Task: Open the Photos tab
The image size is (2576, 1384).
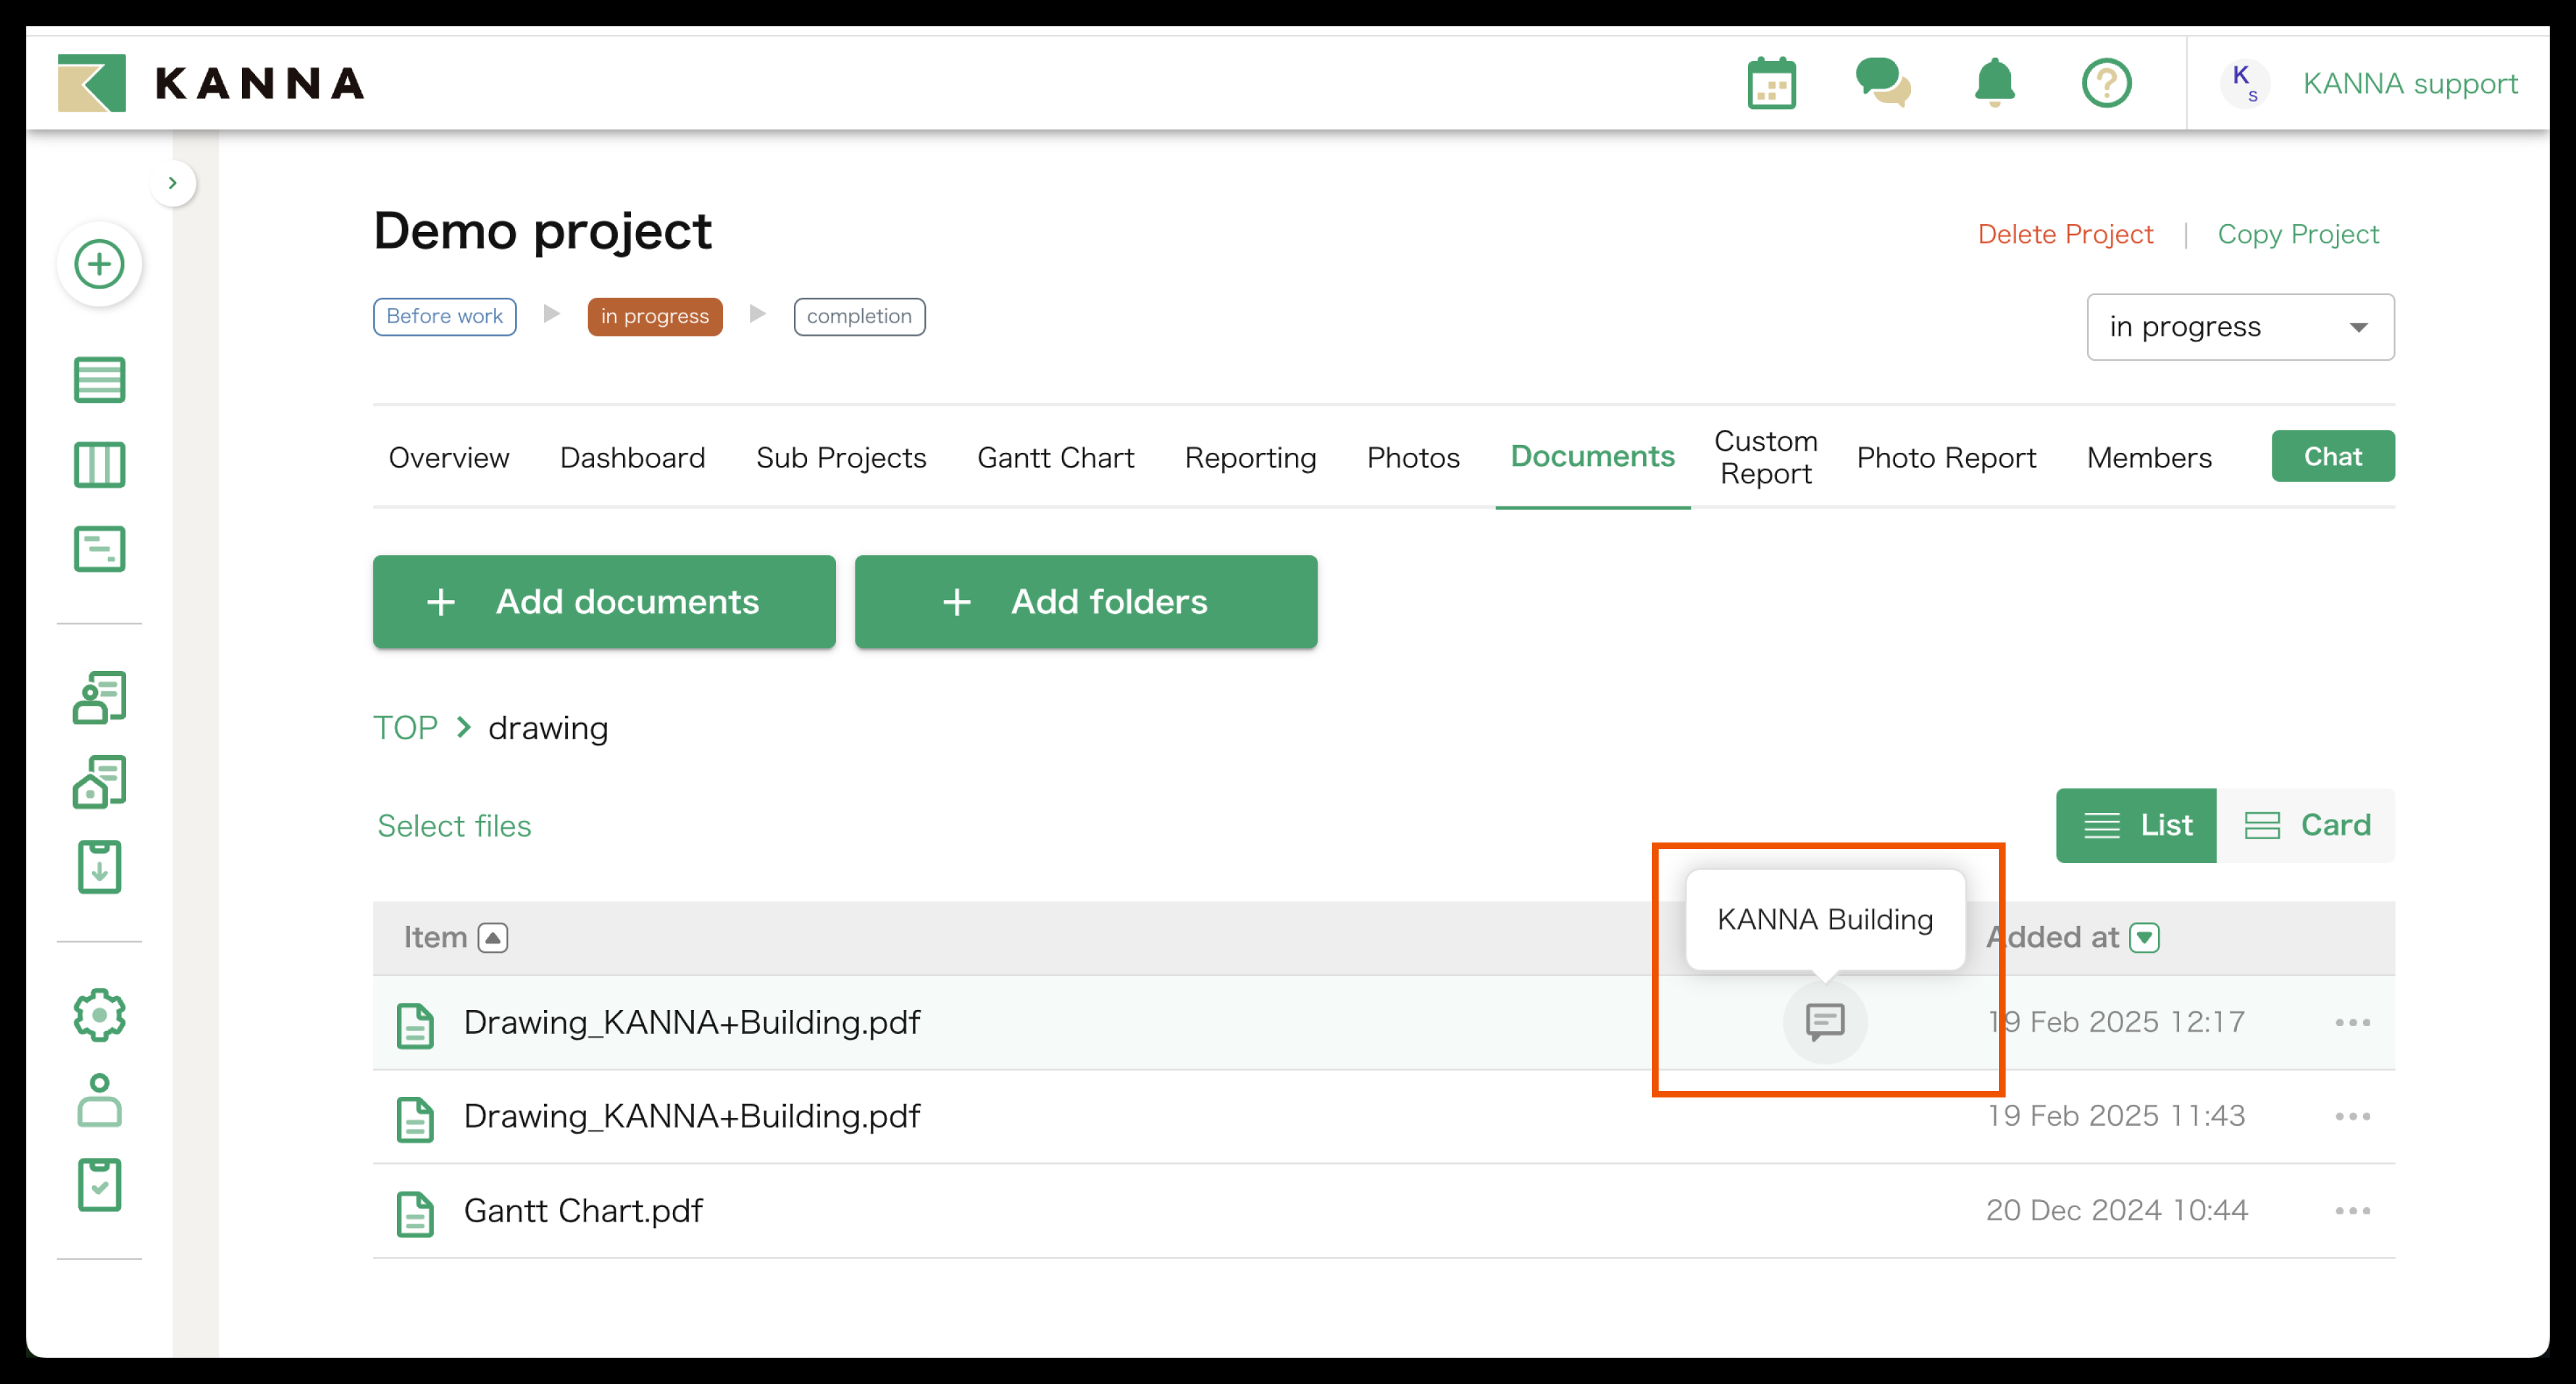Action: [x=1412, y=457]
